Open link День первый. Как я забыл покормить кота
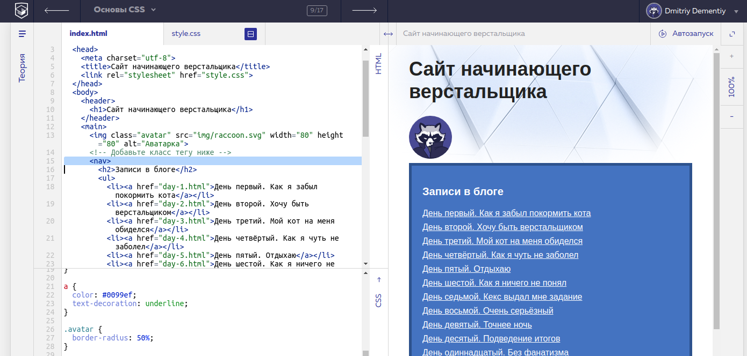The image size is (747, 356). (x=506, y=213)
